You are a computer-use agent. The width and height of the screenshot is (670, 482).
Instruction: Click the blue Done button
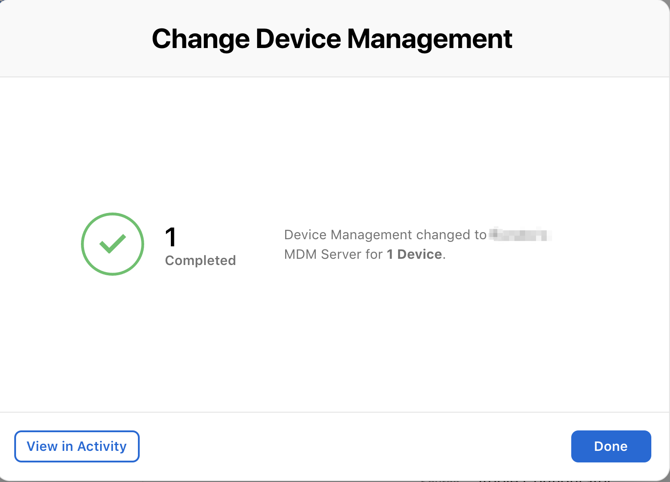[x=611, y=446]
